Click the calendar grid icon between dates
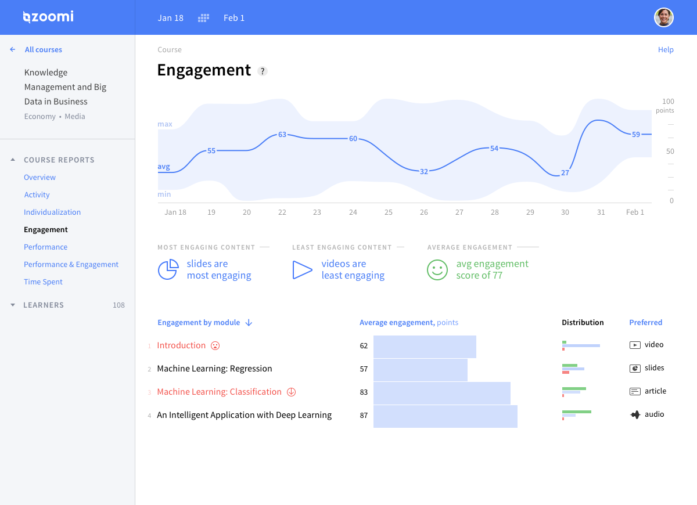 (203, 18)
